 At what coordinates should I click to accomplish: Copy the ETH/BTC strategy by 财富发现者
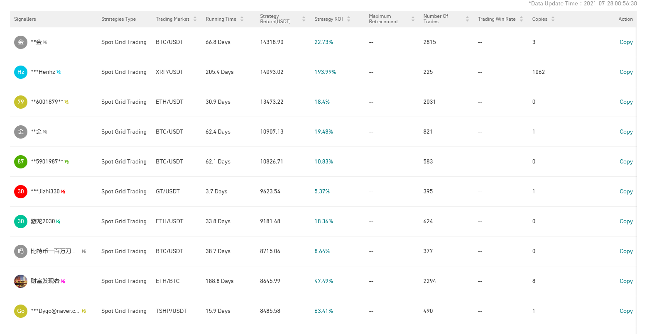coord(626,281)
